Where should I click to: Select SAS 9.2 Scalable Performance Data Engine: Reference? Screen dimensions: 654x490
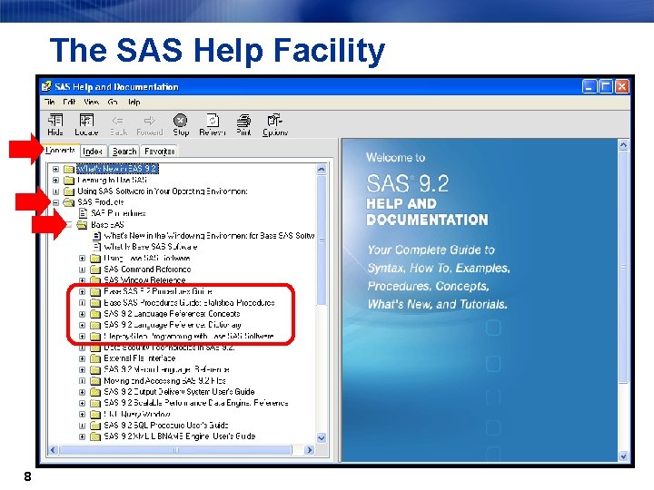click(x=196, y=403)
